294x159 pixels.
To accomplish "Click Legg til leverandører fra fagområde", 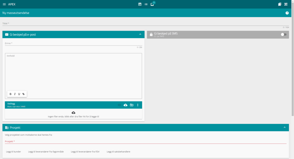I will [x=46, y=152].
